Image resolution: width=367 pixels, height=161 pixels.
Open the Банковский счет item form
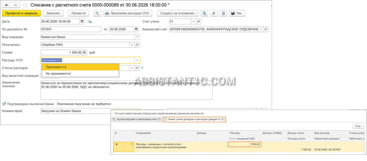pyautogui.click(x=266, y=29)
